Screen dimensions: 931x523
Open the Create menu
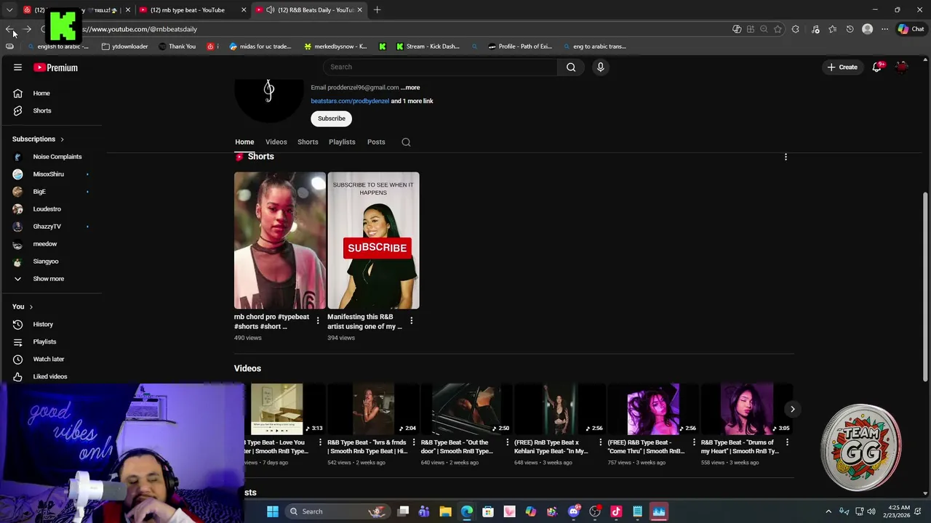[842, 67]
